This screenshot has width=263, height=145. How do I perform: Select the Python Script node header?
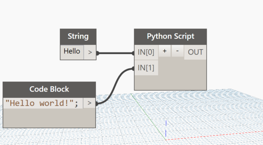click(x=170, y=37)
